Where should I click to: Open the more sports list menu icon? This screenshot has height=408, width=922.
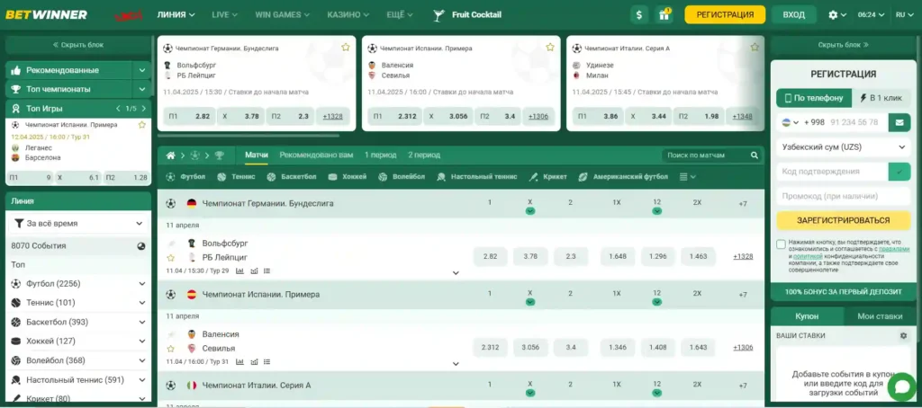687,177
